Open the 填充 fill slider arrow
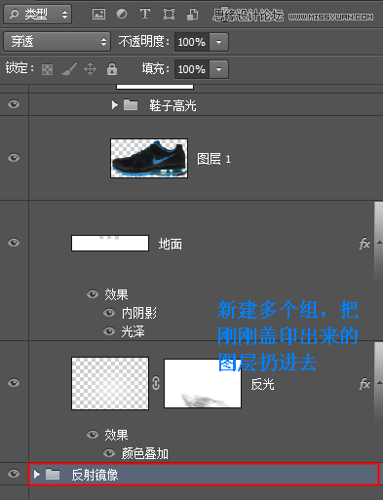Viewport: 383px width, 500px height. pyautogui.click(x=219, y=69)
